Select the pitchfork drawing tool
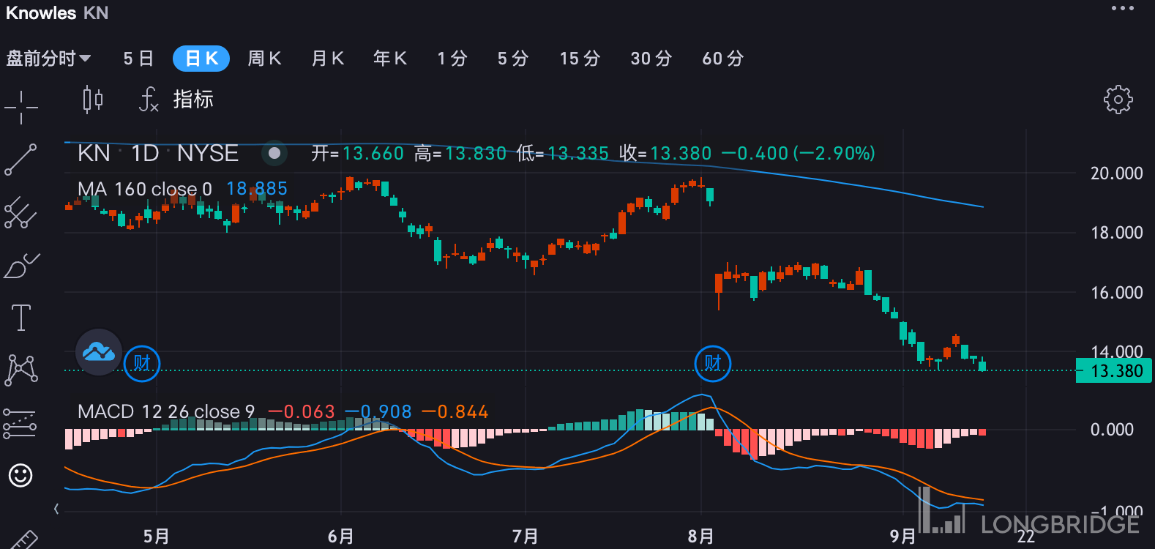Screen dimensions: 1155x549 [x=20, y=212]
